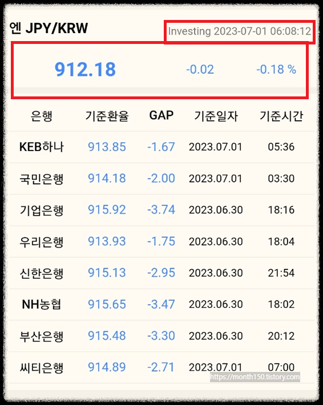The width and height of the screenshot is (323, 405).
Task: Click the GAP column header
Action: pyautogui.click(x=161, y=115)
